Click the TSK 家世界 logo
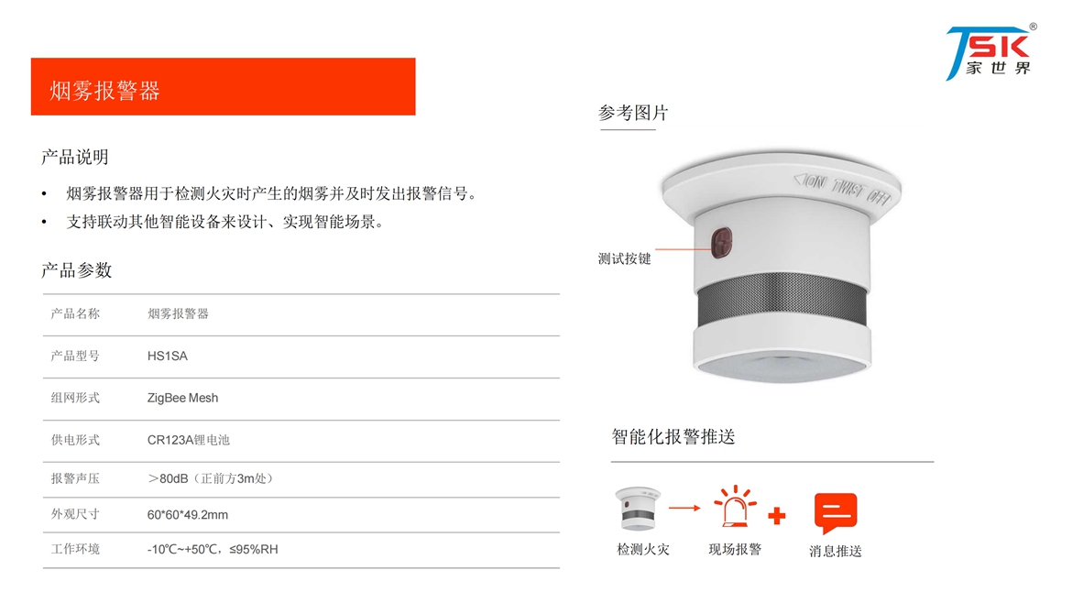This screenshot has width=1072, height=603. tap(990, 52)
